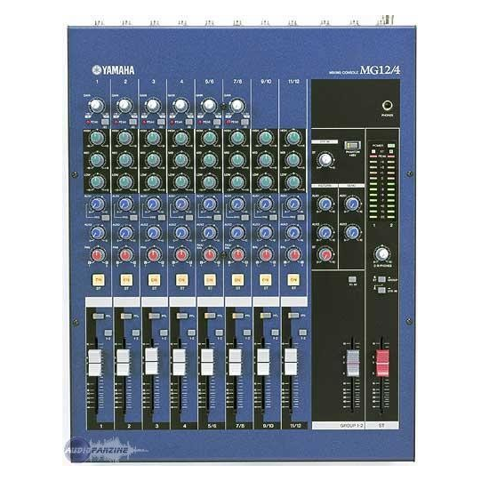
Task: Click the channel 7/8 fader cap
Action: point(235,362)
